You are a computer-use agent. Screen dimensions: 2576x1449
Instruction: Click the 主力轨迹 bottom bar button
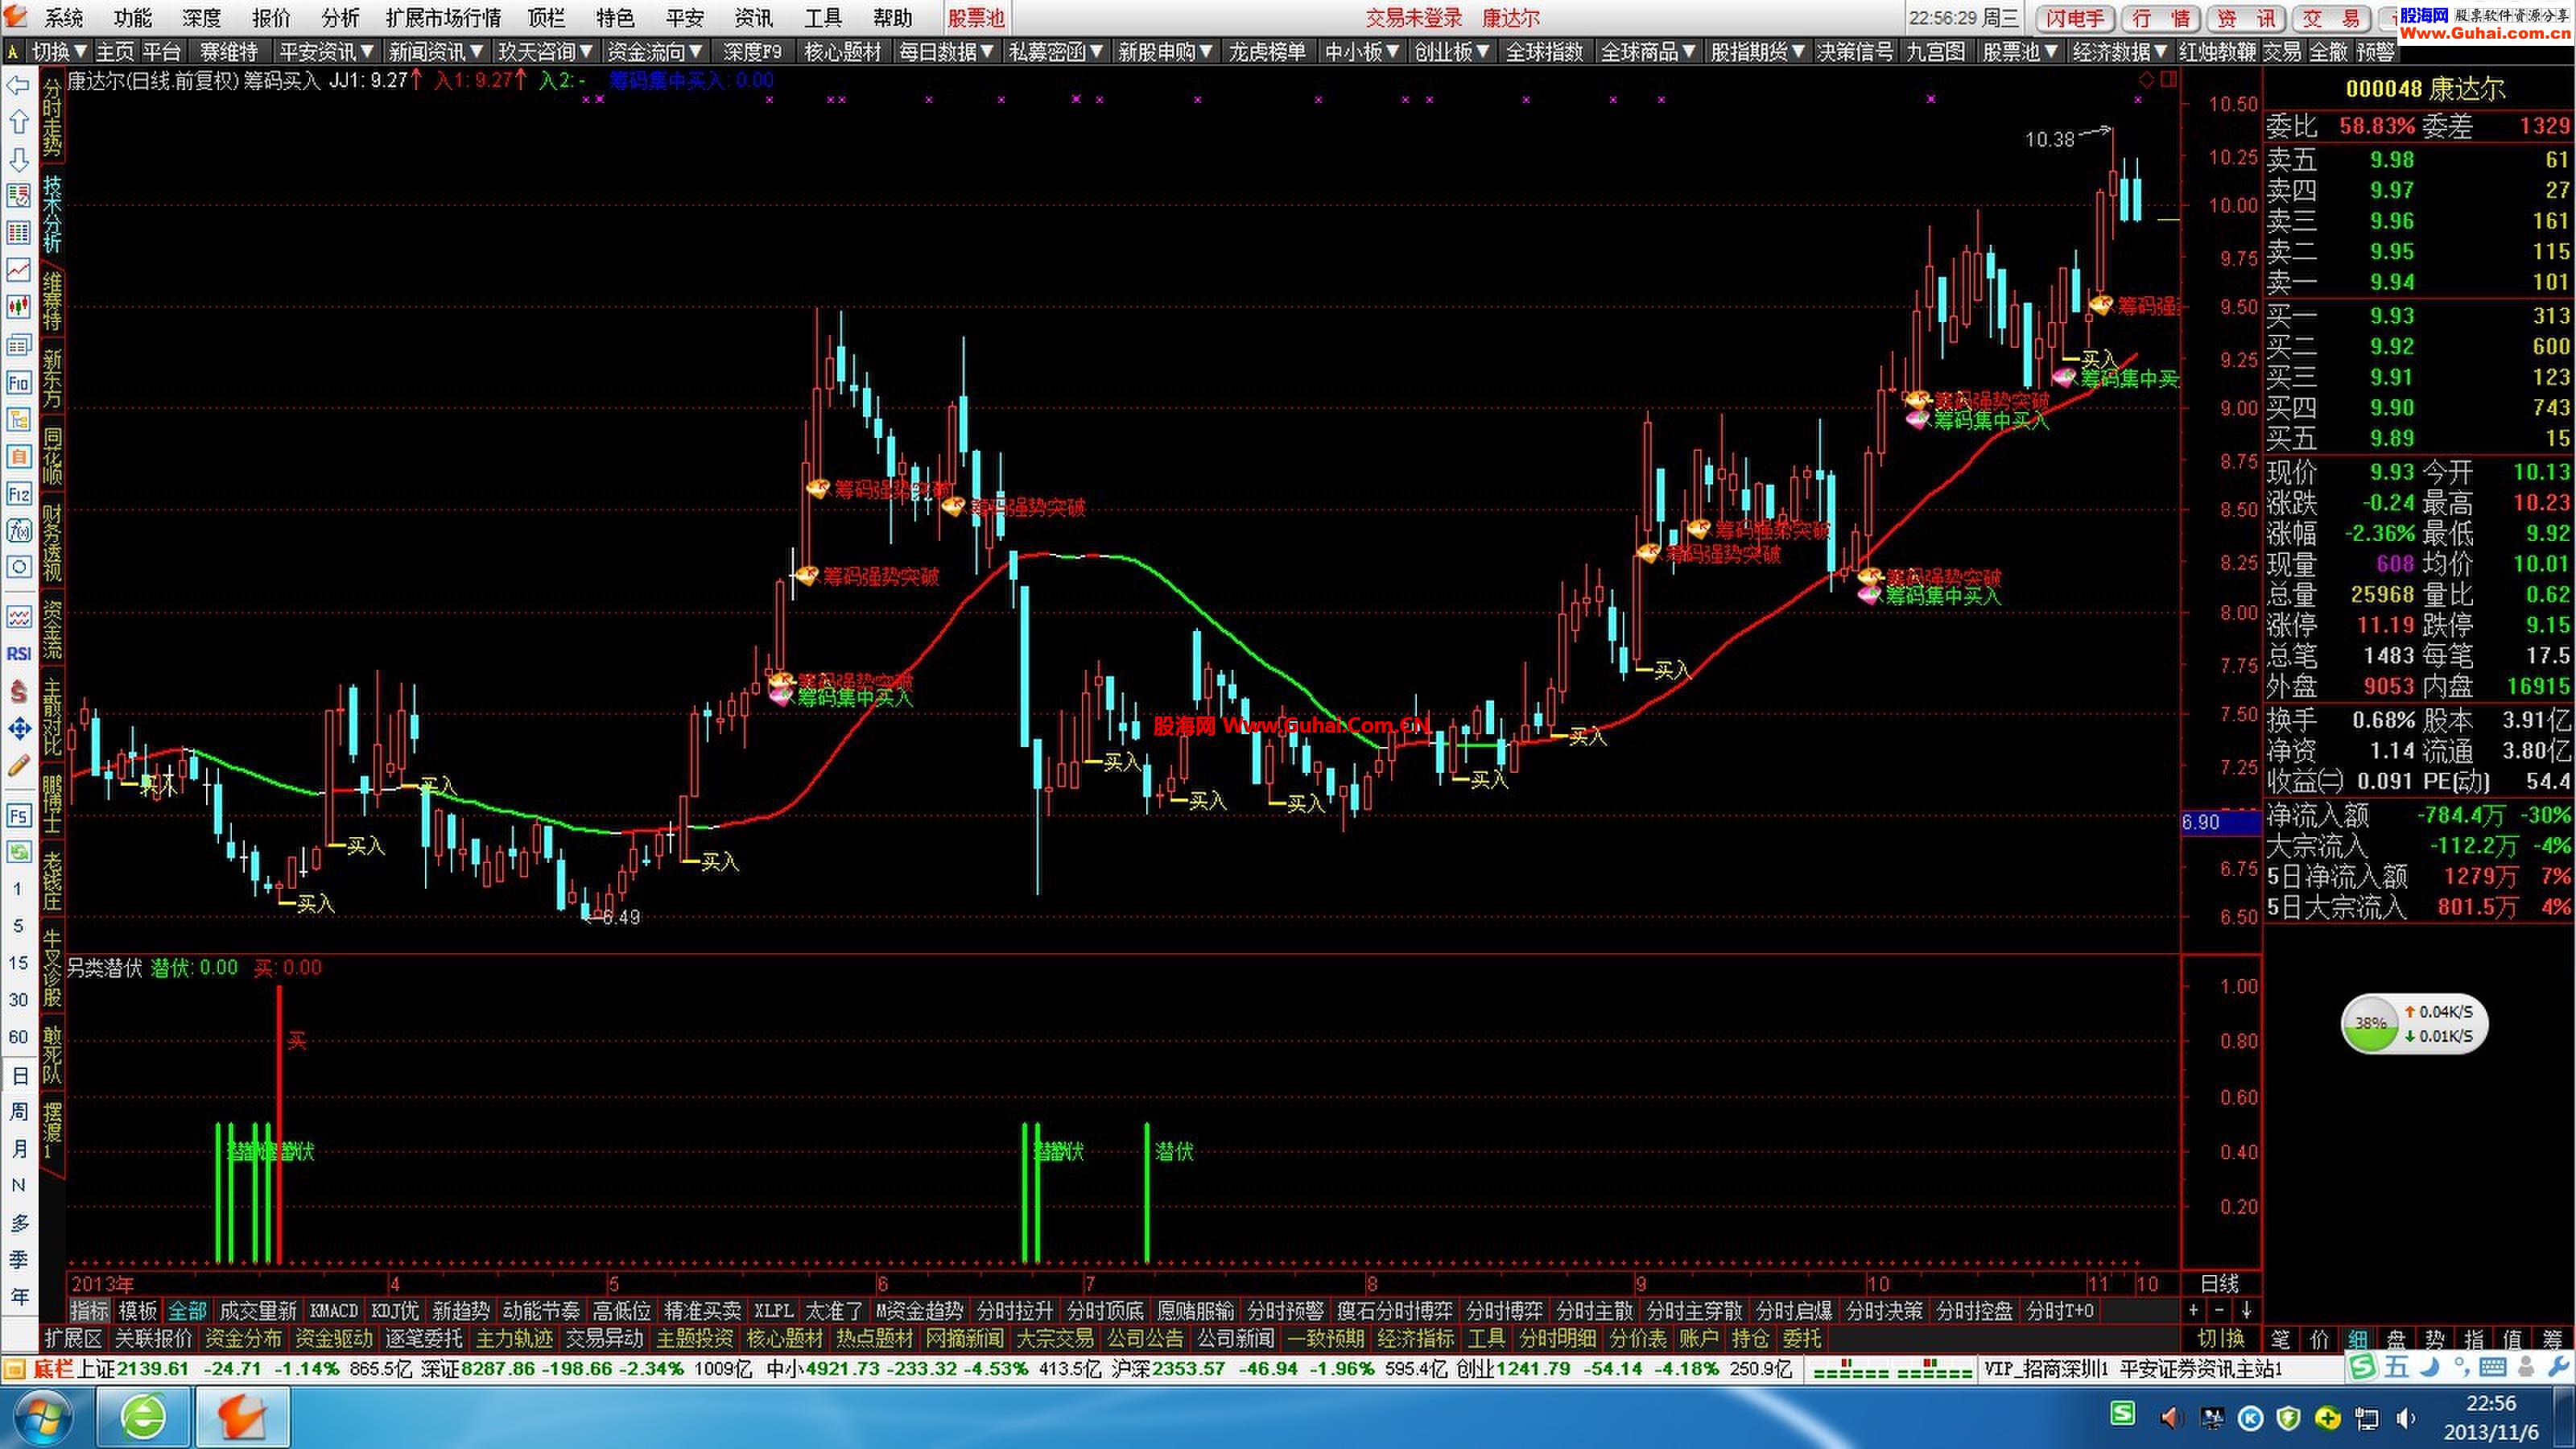coord(514,1337)
